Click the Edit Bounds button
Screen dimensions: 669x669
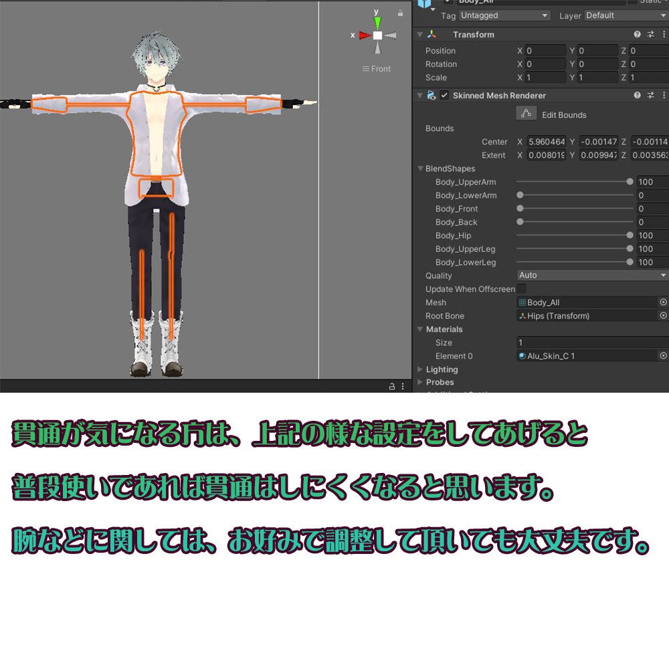[x=526, y=114]
